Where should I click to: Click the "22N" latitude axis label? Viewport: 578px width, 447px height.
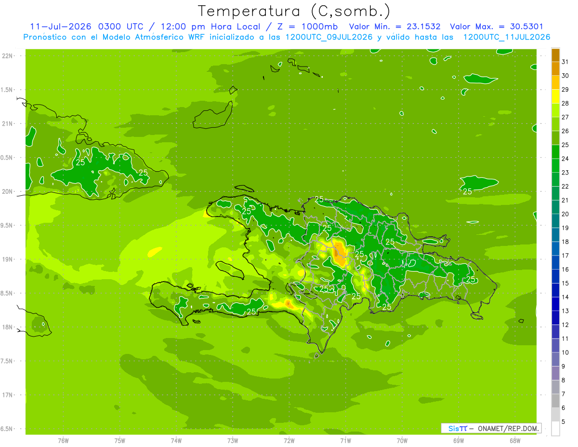point(8,56)
